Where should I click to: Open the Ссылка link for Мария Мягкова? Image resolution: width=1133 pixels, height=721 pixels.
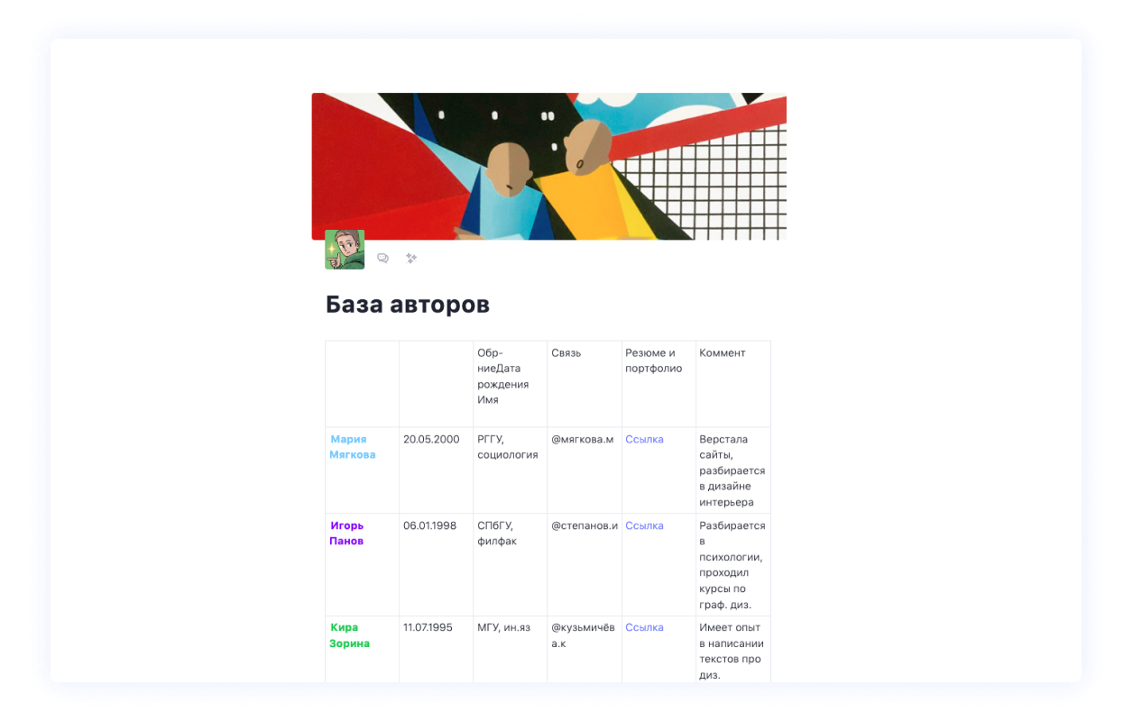click(x=644, y=440)
